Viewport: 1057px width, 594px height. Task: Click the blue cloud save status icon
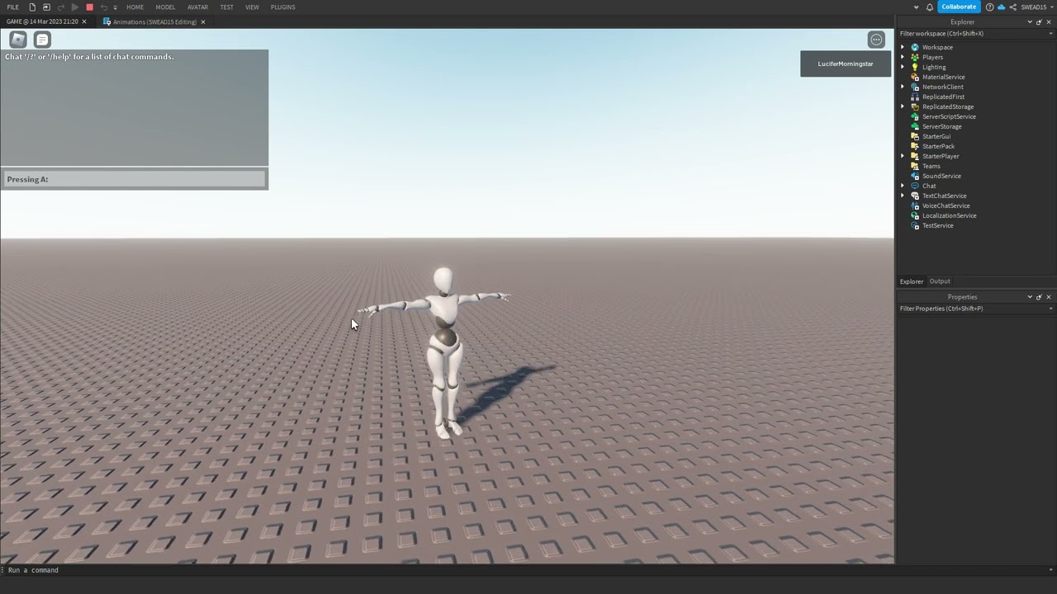coord(1001,7)
